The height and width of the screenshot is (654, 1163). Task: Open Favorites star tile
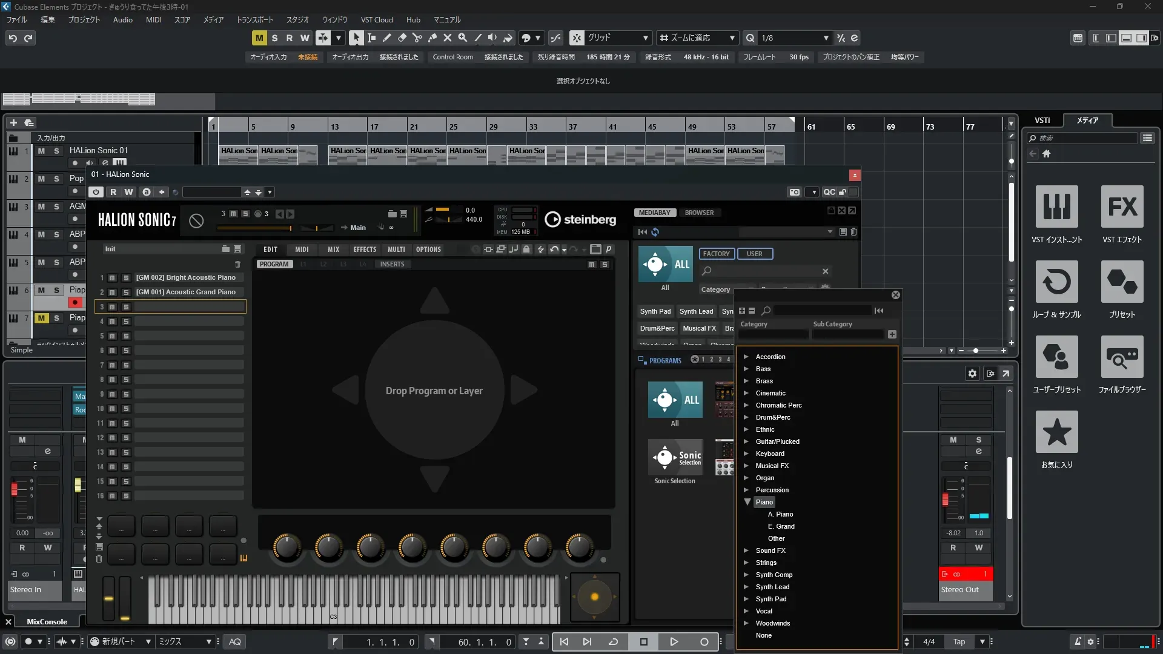tap(1056, 432)
